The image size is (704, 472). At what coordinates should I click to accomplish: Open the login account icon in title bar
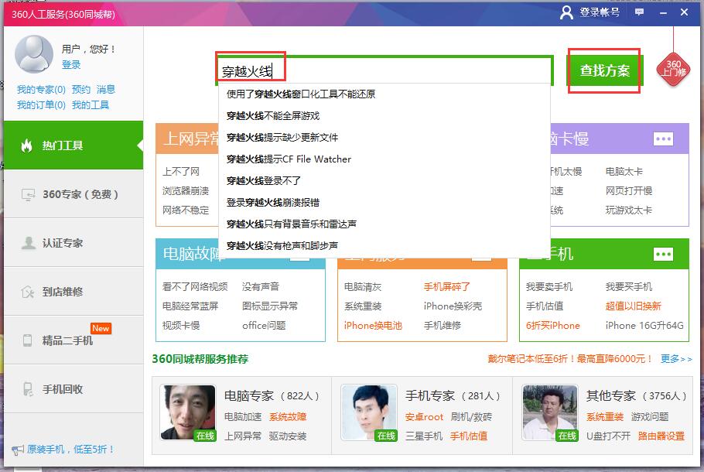(x=566, y=12)
